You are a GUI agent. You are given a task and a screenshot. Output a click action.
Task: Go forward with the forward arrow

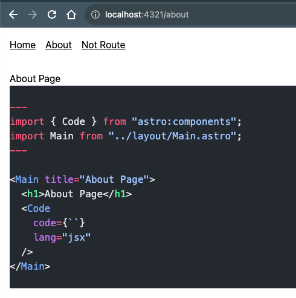(x=33, y=14)
